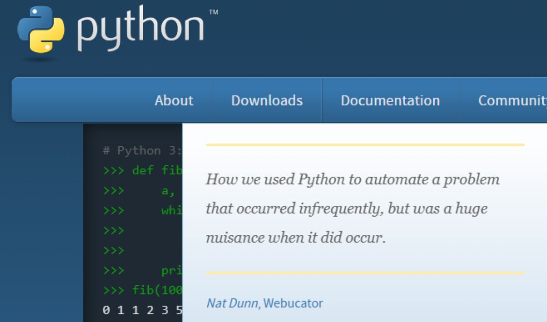Open the About menu
547x322 pixels.
(174, 100)
